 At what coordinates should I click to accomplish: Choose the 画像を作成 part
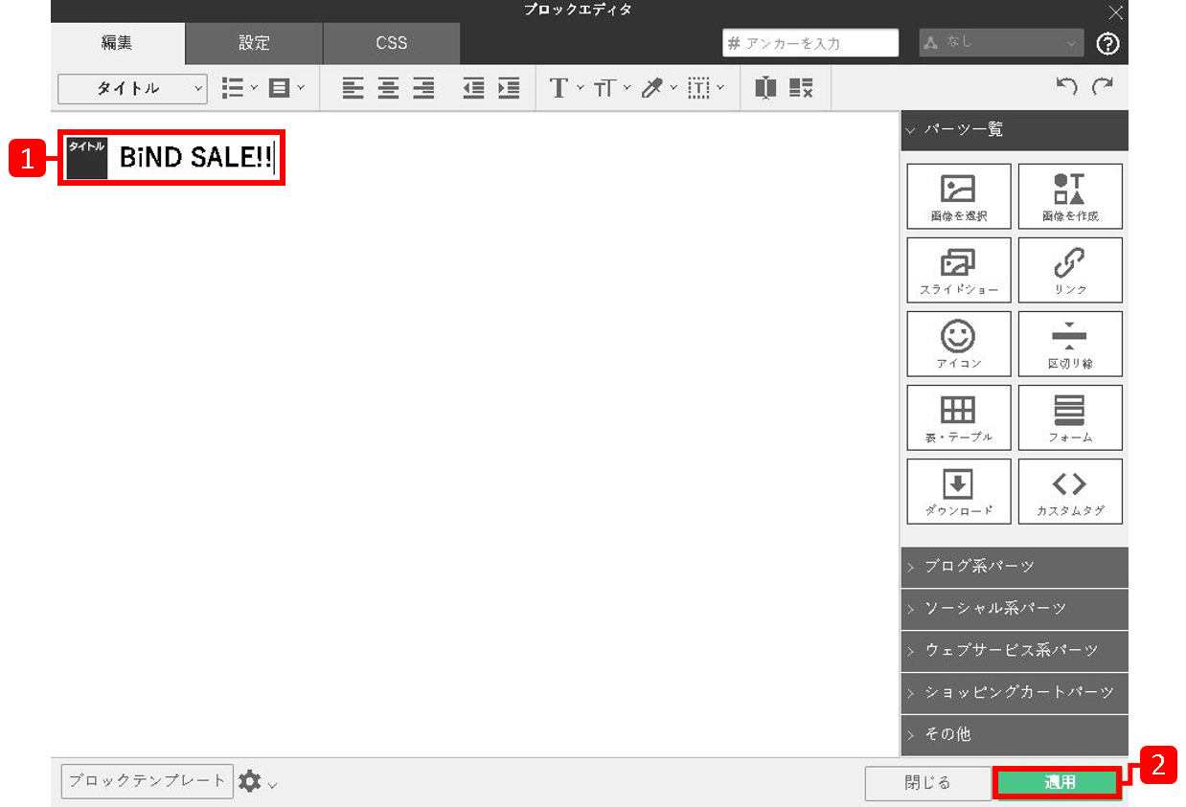[x=1070, y=196]
